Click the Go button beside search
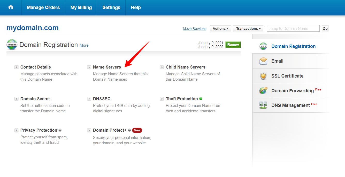 click(325, 29)
